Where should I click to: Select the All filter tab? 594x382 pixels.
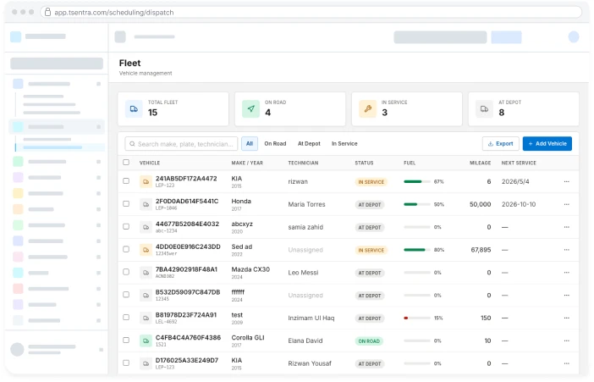(250, 144)
